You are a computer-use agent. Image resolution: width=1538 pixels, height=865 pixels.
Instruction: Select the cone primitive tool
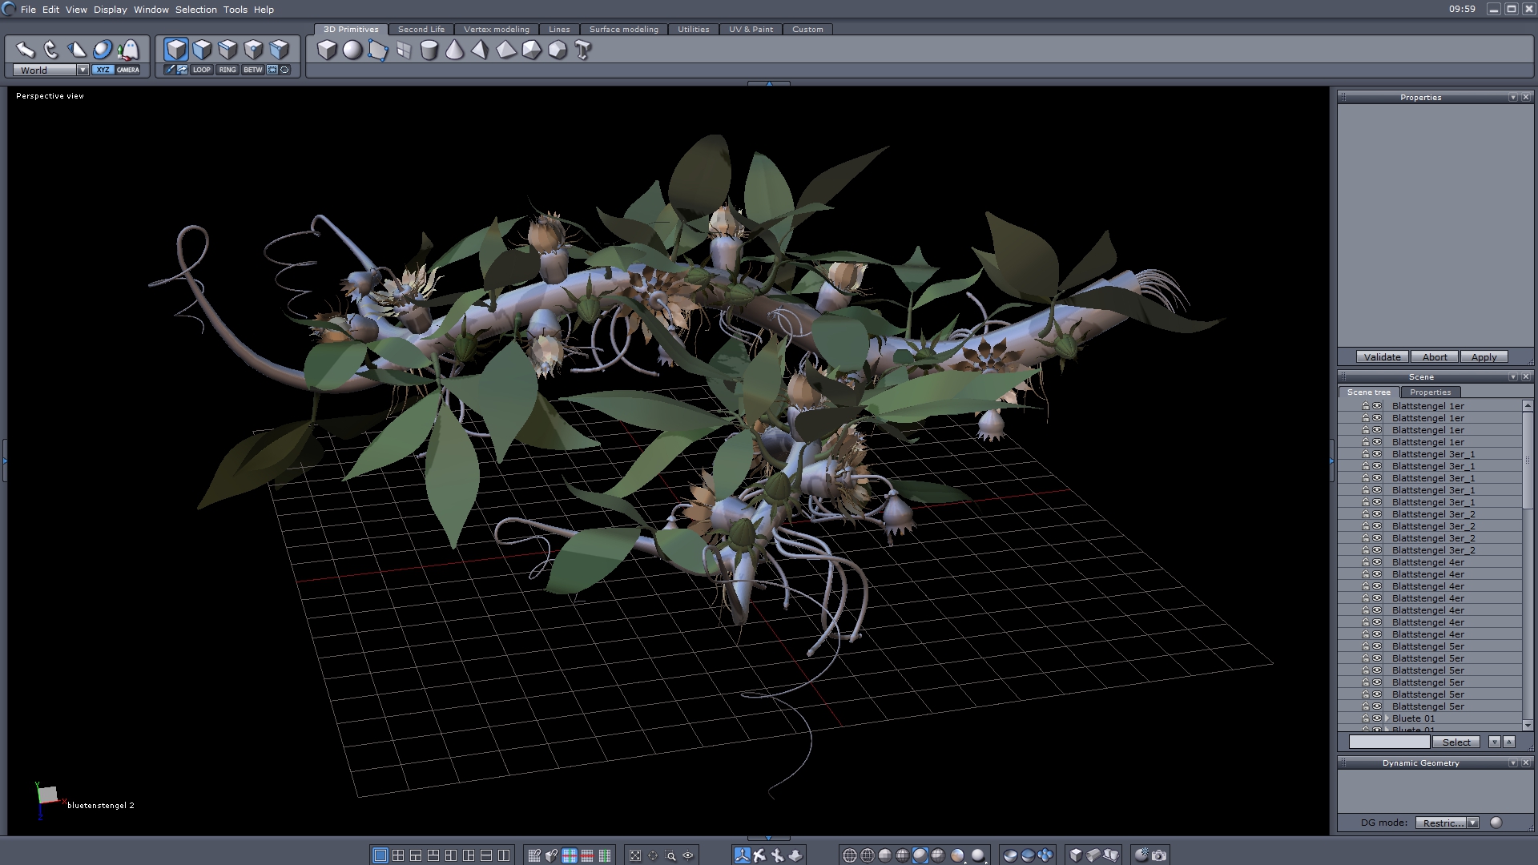click(454, 50)
